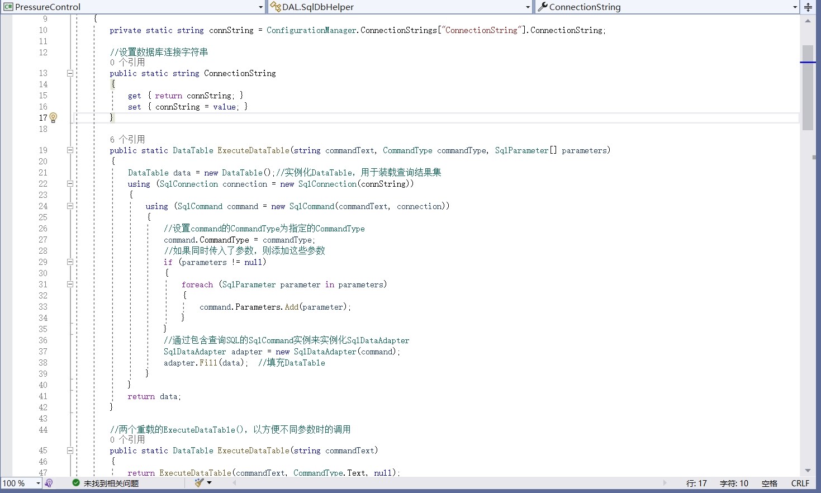
Task: Click 'connString = value;' in the set accessor
Action: click(197, 107)
